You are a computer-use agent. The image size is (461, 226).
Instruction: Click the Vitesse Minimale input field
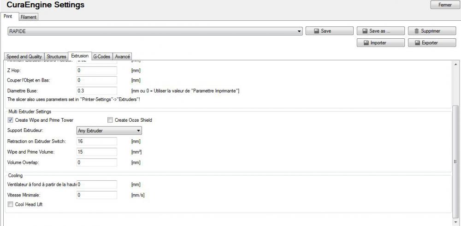coord(97,195)
